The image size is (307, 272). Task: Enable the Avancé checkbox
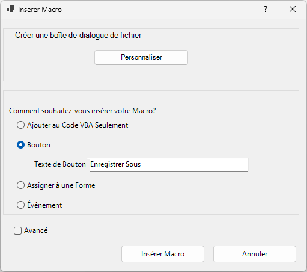click(17, 230)
